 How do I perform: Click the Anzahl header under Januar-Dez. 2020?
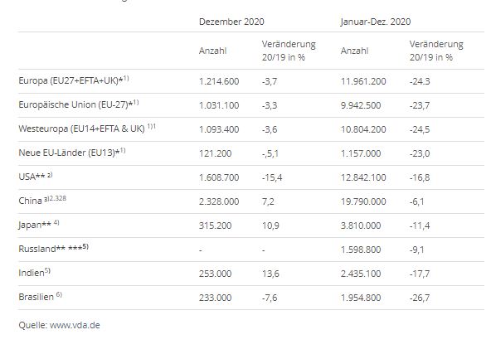click(354, 51)
